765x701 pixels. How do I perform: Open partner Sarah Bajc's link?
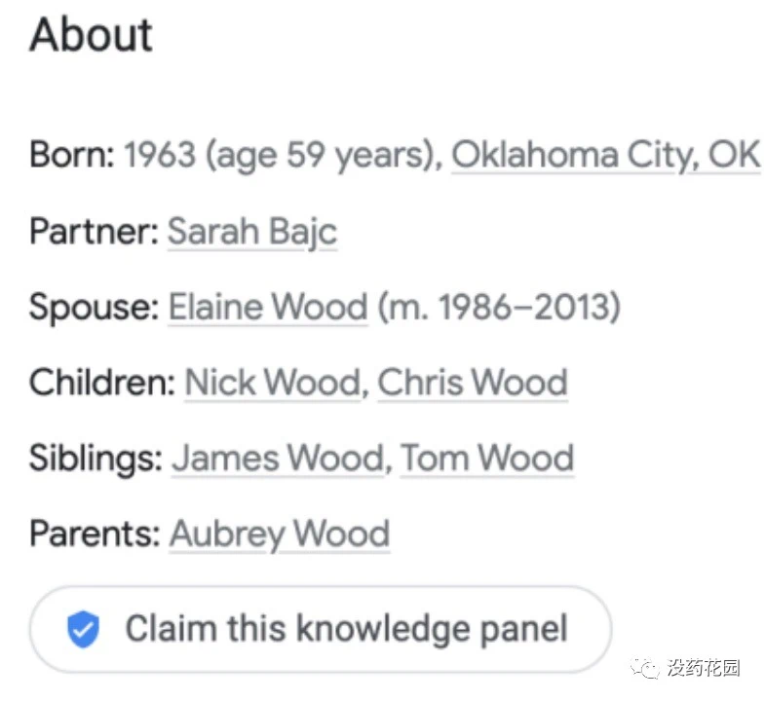252,231
